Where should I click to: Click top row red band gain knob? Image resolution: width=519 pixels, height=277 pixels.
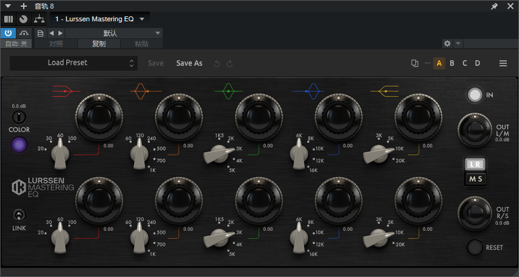pos(99,117)
